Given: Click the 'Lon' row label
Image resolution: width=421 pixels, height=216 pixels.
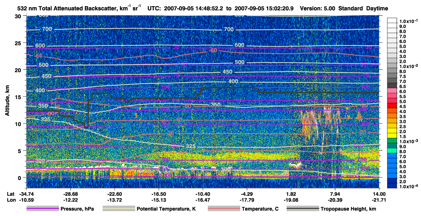Looking at the screenshot, I should [11, 200].
